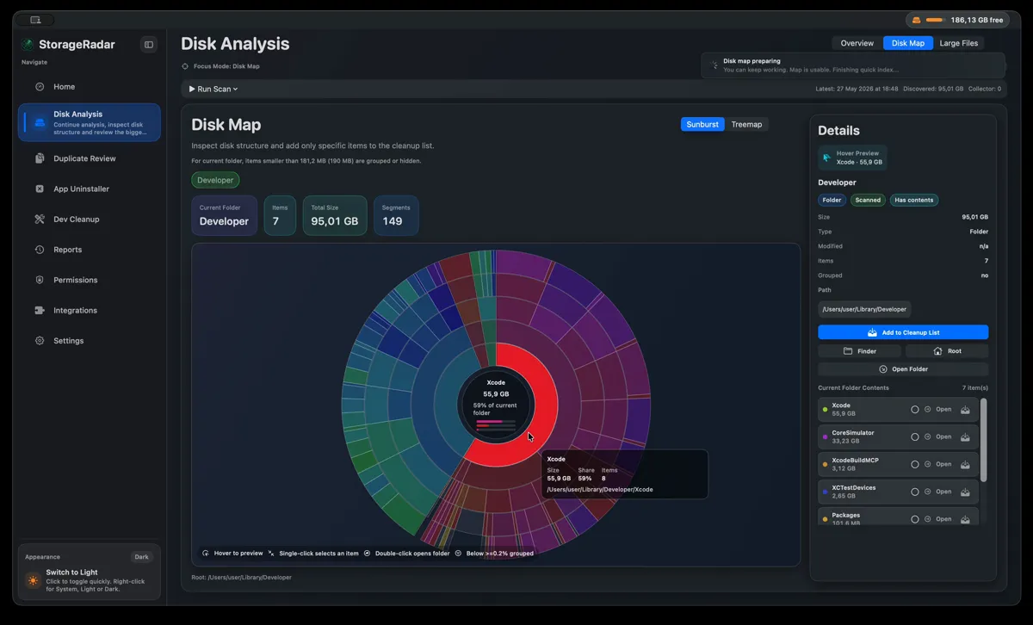The image size is (1033, 625).
Task: Select the Packages row radio circle
Action: pyautogui.click(x=915, y=519)
